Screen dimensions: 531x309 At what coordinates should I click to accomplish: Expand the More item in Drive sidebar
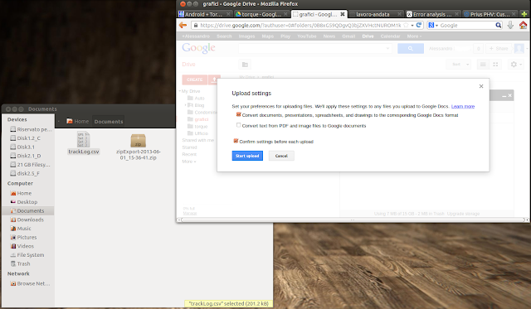pyautogui.click(x=188, y=162)
